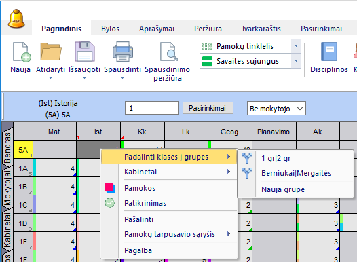Image resolution: width=357 pixels, height=262 pixels.
Task: Save with the Išsaugoti floppy icon
Action: (84, 52)
